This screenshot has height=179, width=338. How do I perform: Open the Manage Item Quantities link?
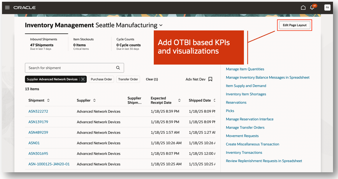coord(245,69)
